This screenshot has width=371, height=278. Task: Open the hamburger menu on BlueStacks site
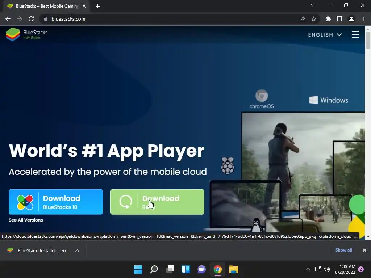[x=355, y=35]
